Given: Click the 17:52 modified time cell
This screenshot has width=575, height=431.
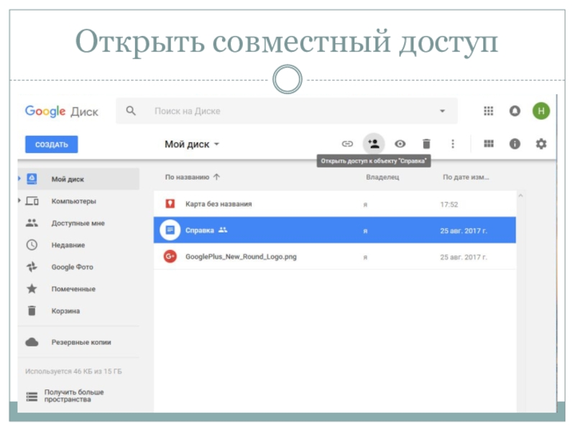Looking at the screenshot, I should 448,204.
